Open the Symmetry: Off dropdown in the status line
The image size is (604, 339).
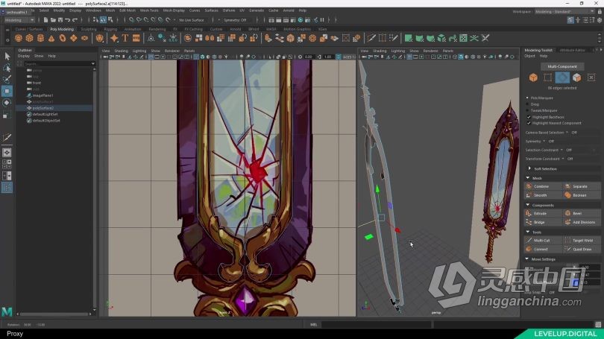click(236, 20)
